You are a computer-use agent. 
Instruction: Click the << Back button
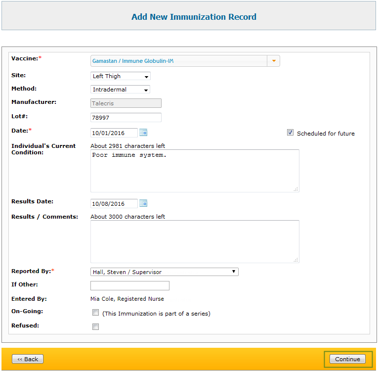pos(28,359)
